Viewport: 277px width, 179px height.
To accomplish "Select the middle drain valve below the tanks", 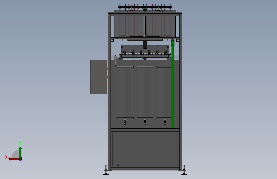I will coord(145,122).
